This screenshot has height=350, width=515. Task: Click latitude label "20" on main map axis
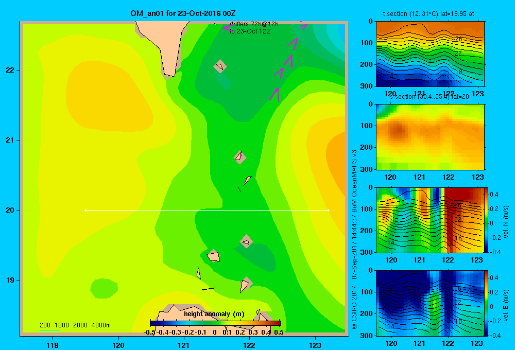click(x=10, y=210)
